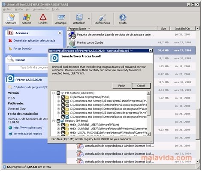Screen dimensions: 202x171
Task: Click the PPLive logo in details panel
Action: coord(10,78)
